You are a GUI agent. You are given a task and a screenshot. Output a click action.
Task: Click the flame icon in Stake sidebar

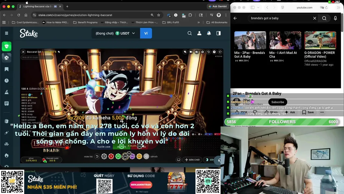pyautogui.click(x=6, y=155)
